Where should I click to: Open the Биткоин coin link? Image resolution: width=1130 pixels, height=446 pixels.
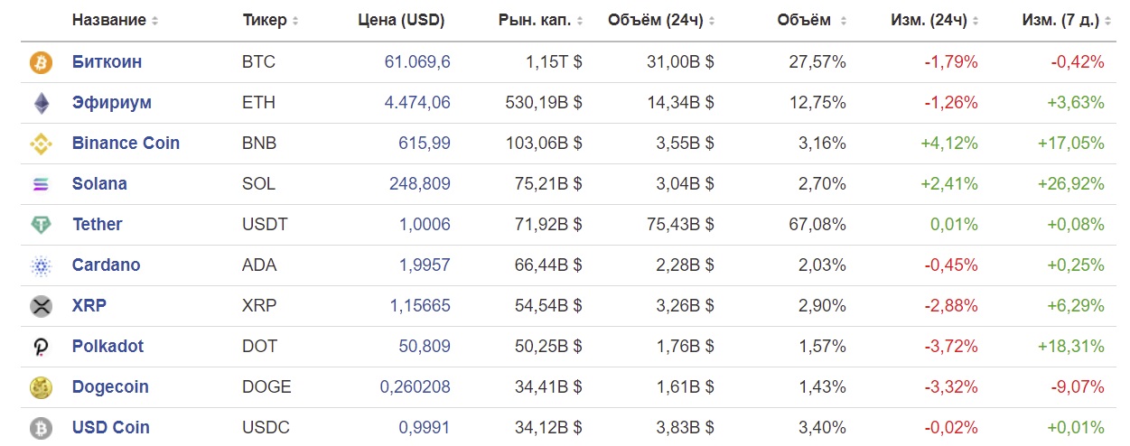(107, 62)
